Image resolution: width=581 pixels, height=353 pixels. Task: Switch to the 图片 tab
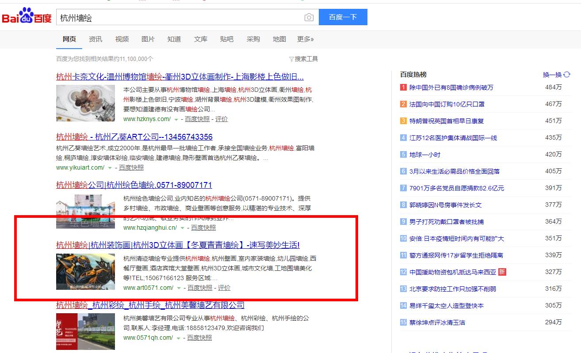coord(148,39)
